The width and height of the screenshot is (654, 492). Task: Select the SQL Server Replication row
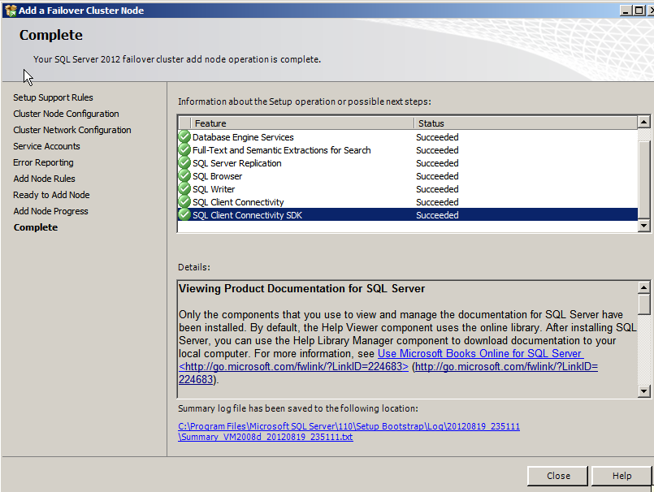(408, 162)
